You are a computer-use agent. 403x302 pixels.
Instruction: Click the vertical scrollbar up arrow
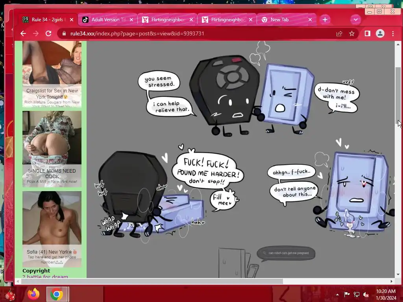[398, 44]
